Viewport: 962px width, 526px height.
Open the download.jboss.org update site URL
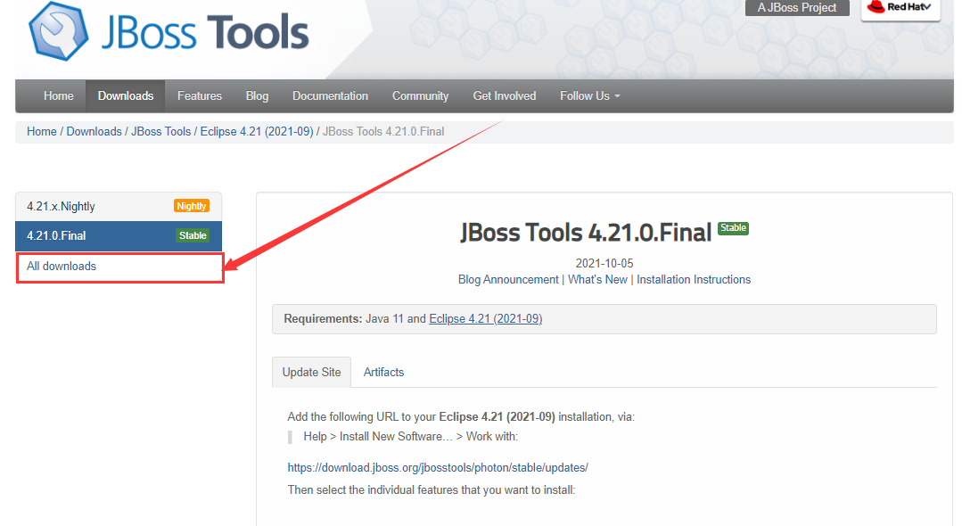coord(438,468)
